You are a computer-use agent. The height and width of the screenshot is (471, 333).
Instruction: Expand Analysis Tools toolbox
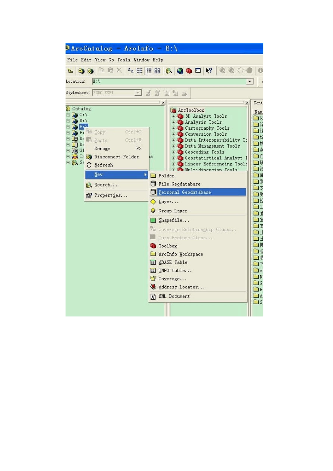pos(174,122)
